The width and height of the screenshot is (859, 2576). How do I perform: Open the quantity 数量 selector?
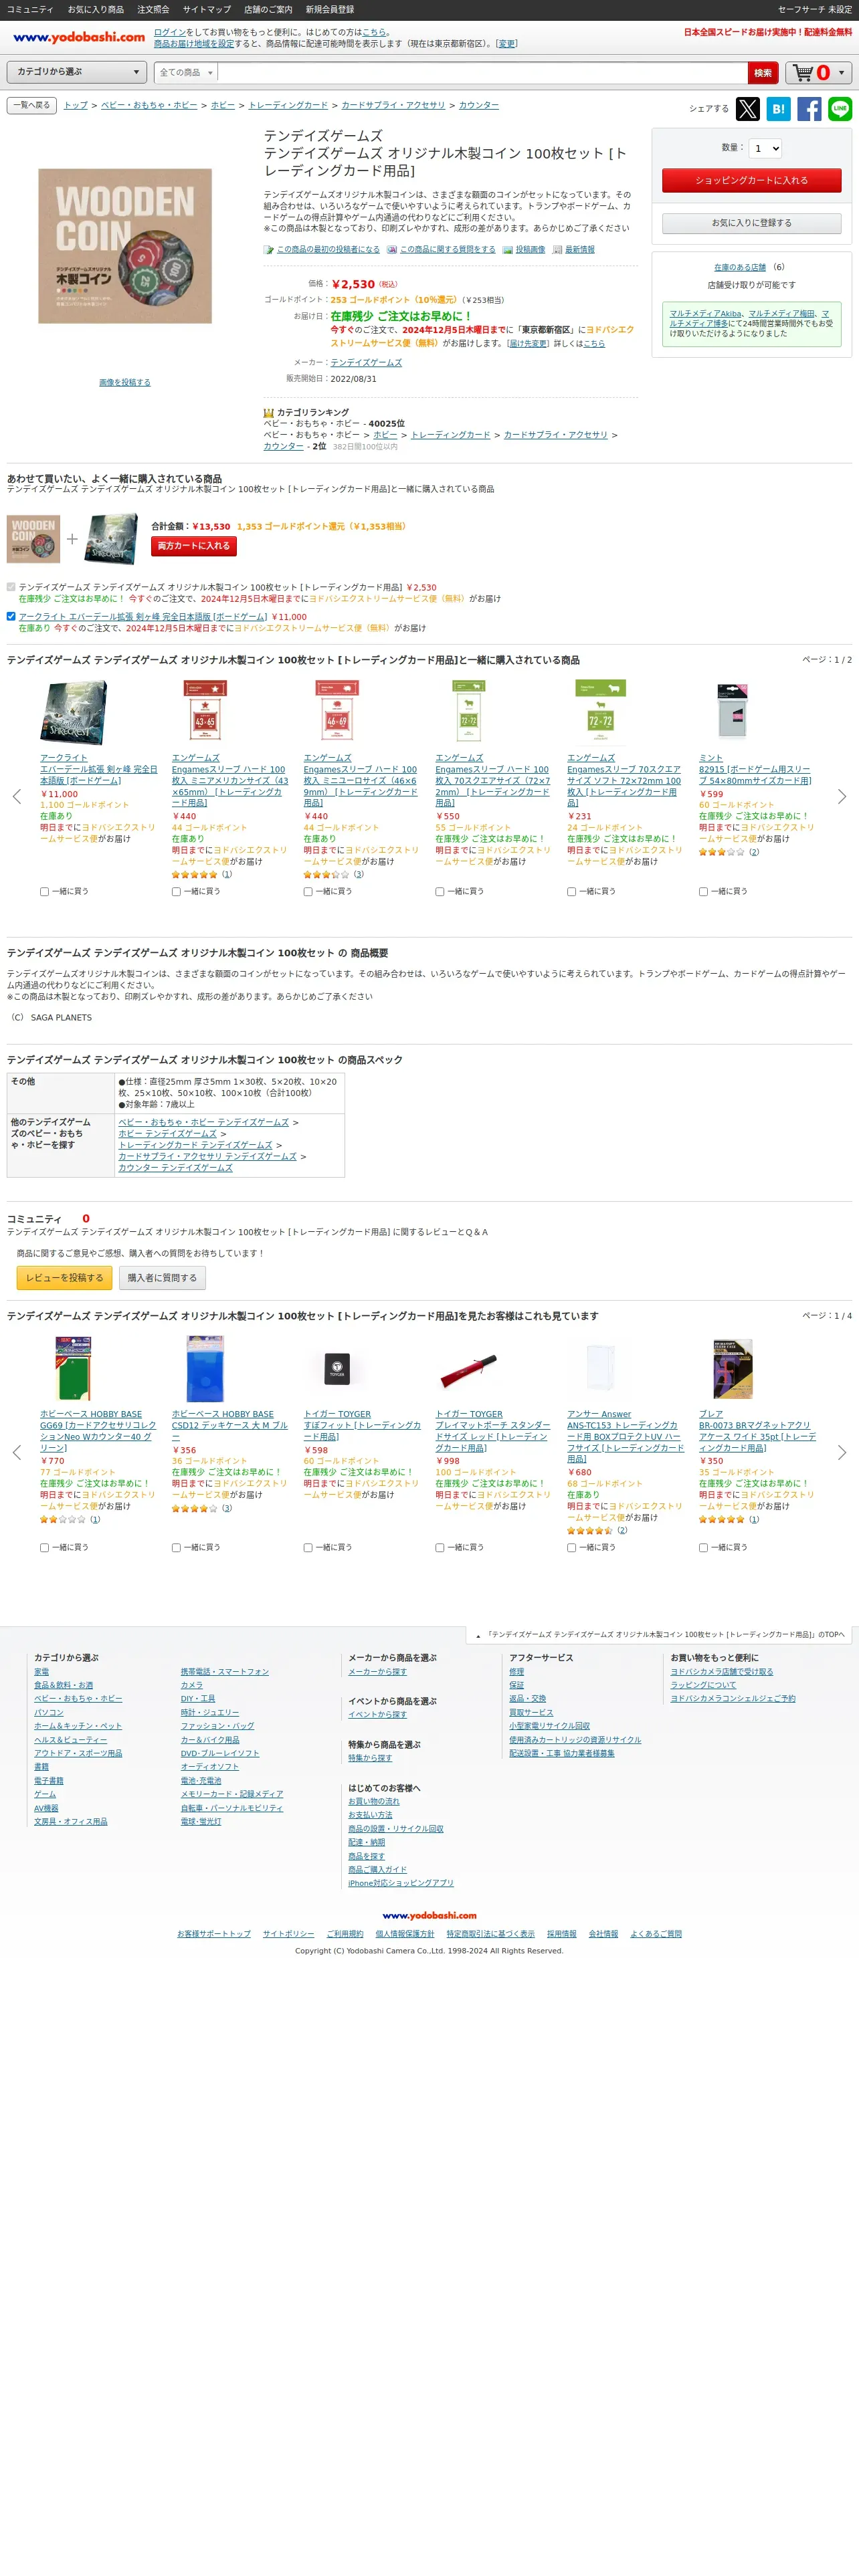765,148
